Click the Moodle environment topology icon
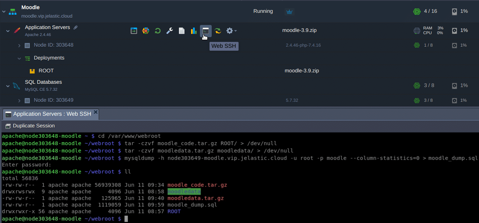479x223 pixels. click(13, 11)
